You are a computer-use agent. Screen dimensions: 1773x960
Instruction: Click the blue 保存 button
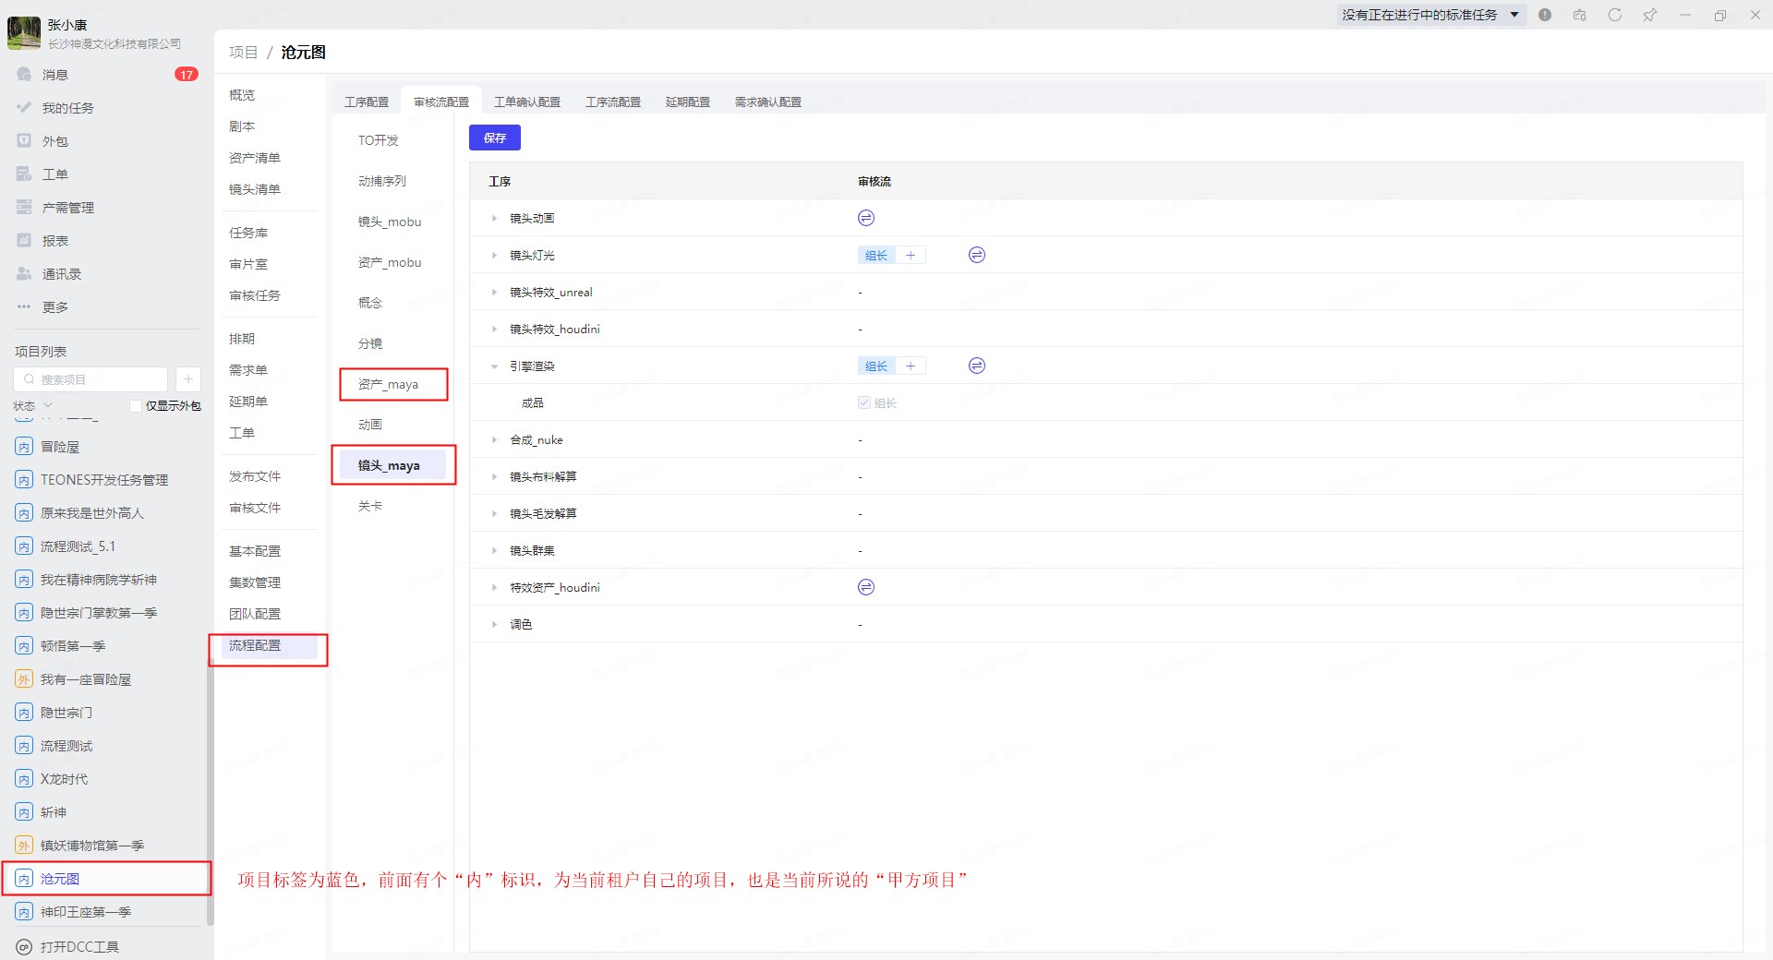(494, 138)
